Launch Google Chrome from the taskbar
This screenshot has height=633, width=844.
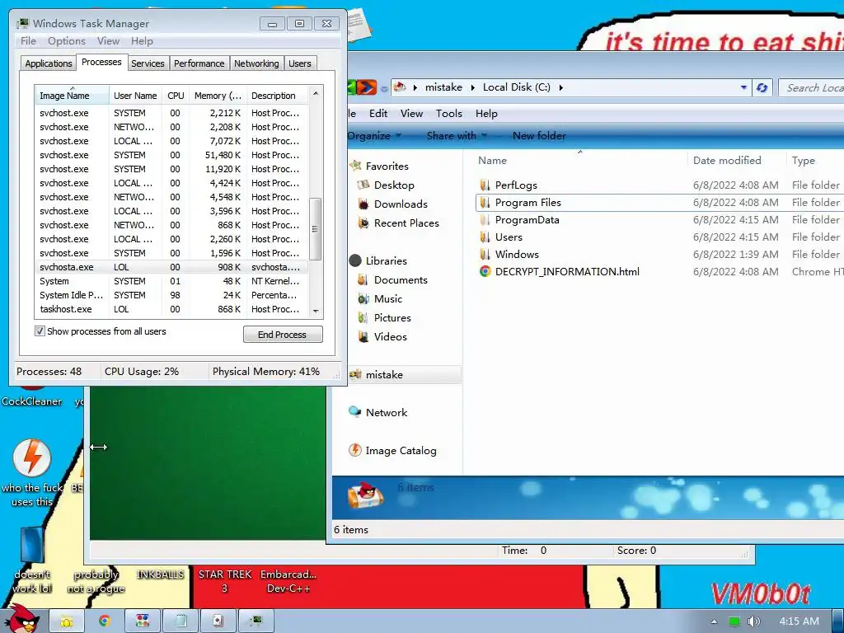(105, 621)
